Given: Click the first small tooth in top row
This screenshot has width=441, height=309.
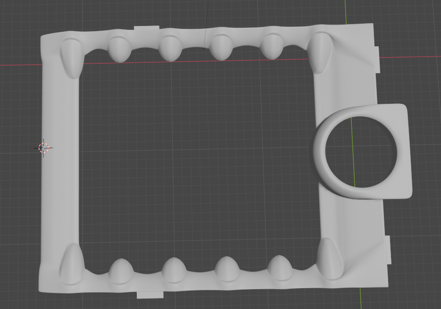Looking at the screenshot, I should click(x=119, y=49).
